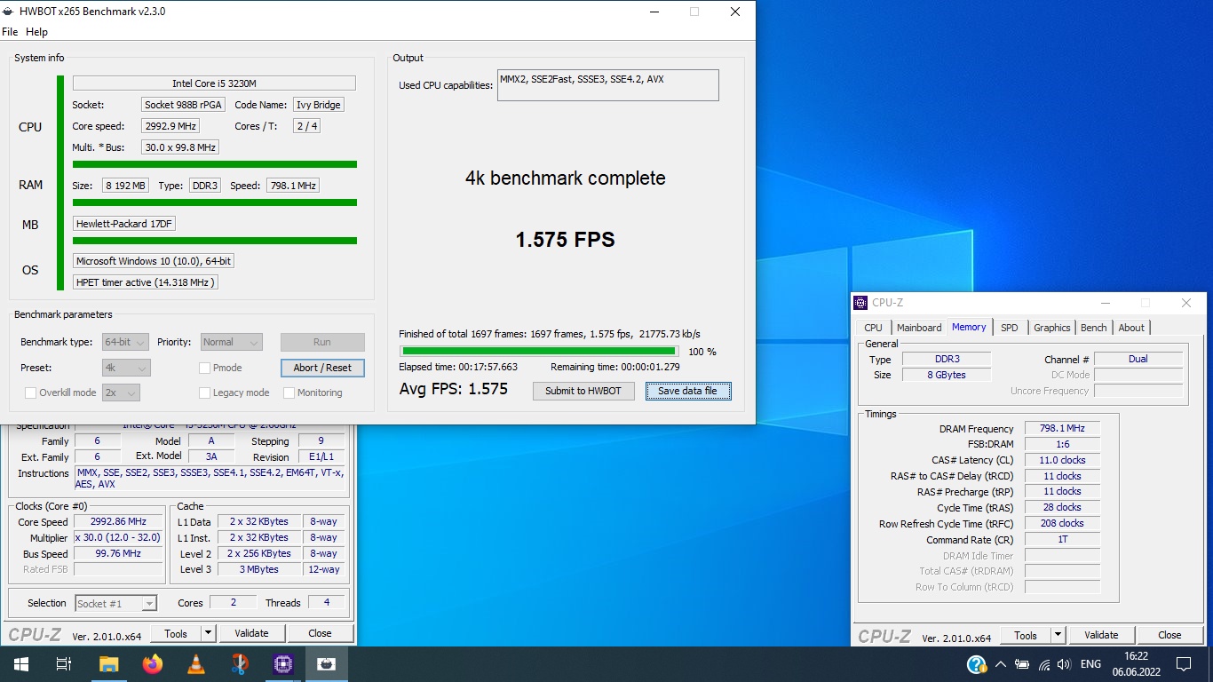The height and width of the screenshot is (682, 1213).
Task: Submit the result to HWBOT
Action: pos(583,391)
